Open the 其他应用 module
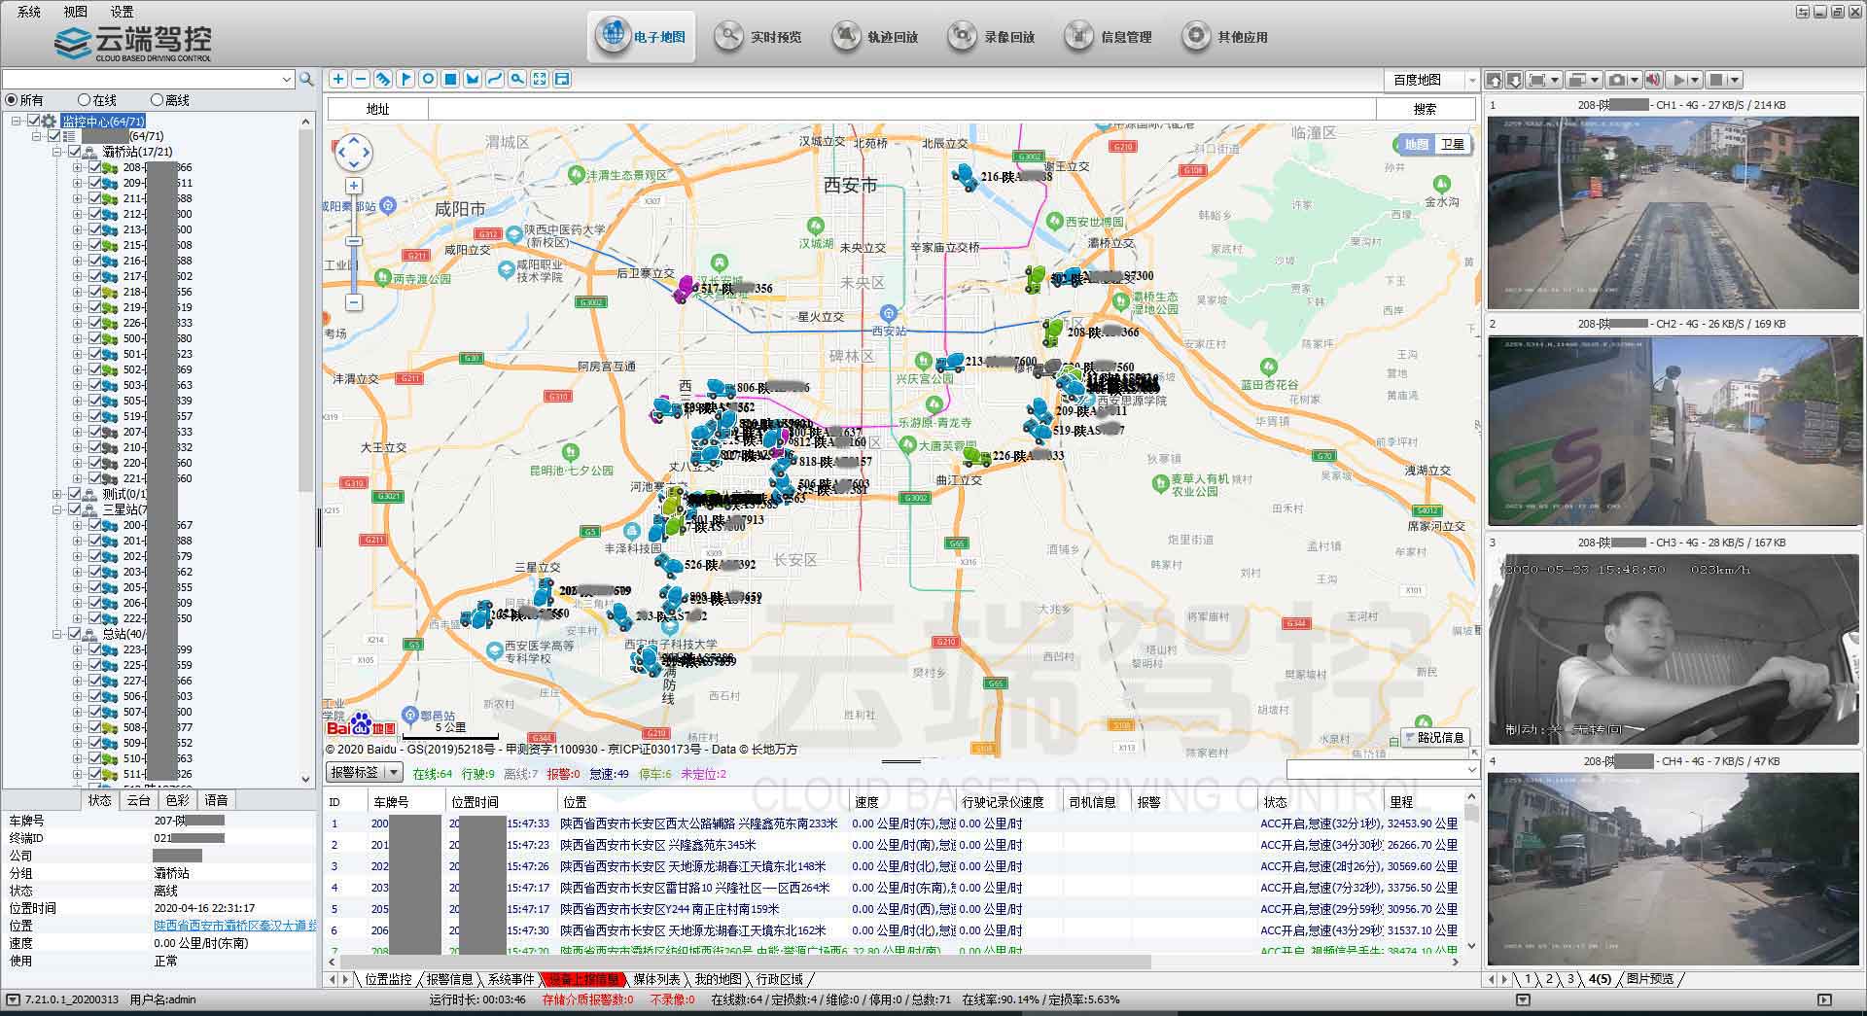1867x1016 pixels. [x=1224, y=37]
